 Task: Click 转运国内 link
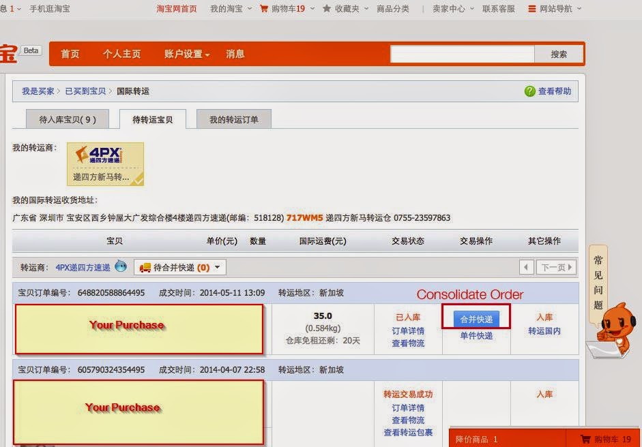coord(544,331)
